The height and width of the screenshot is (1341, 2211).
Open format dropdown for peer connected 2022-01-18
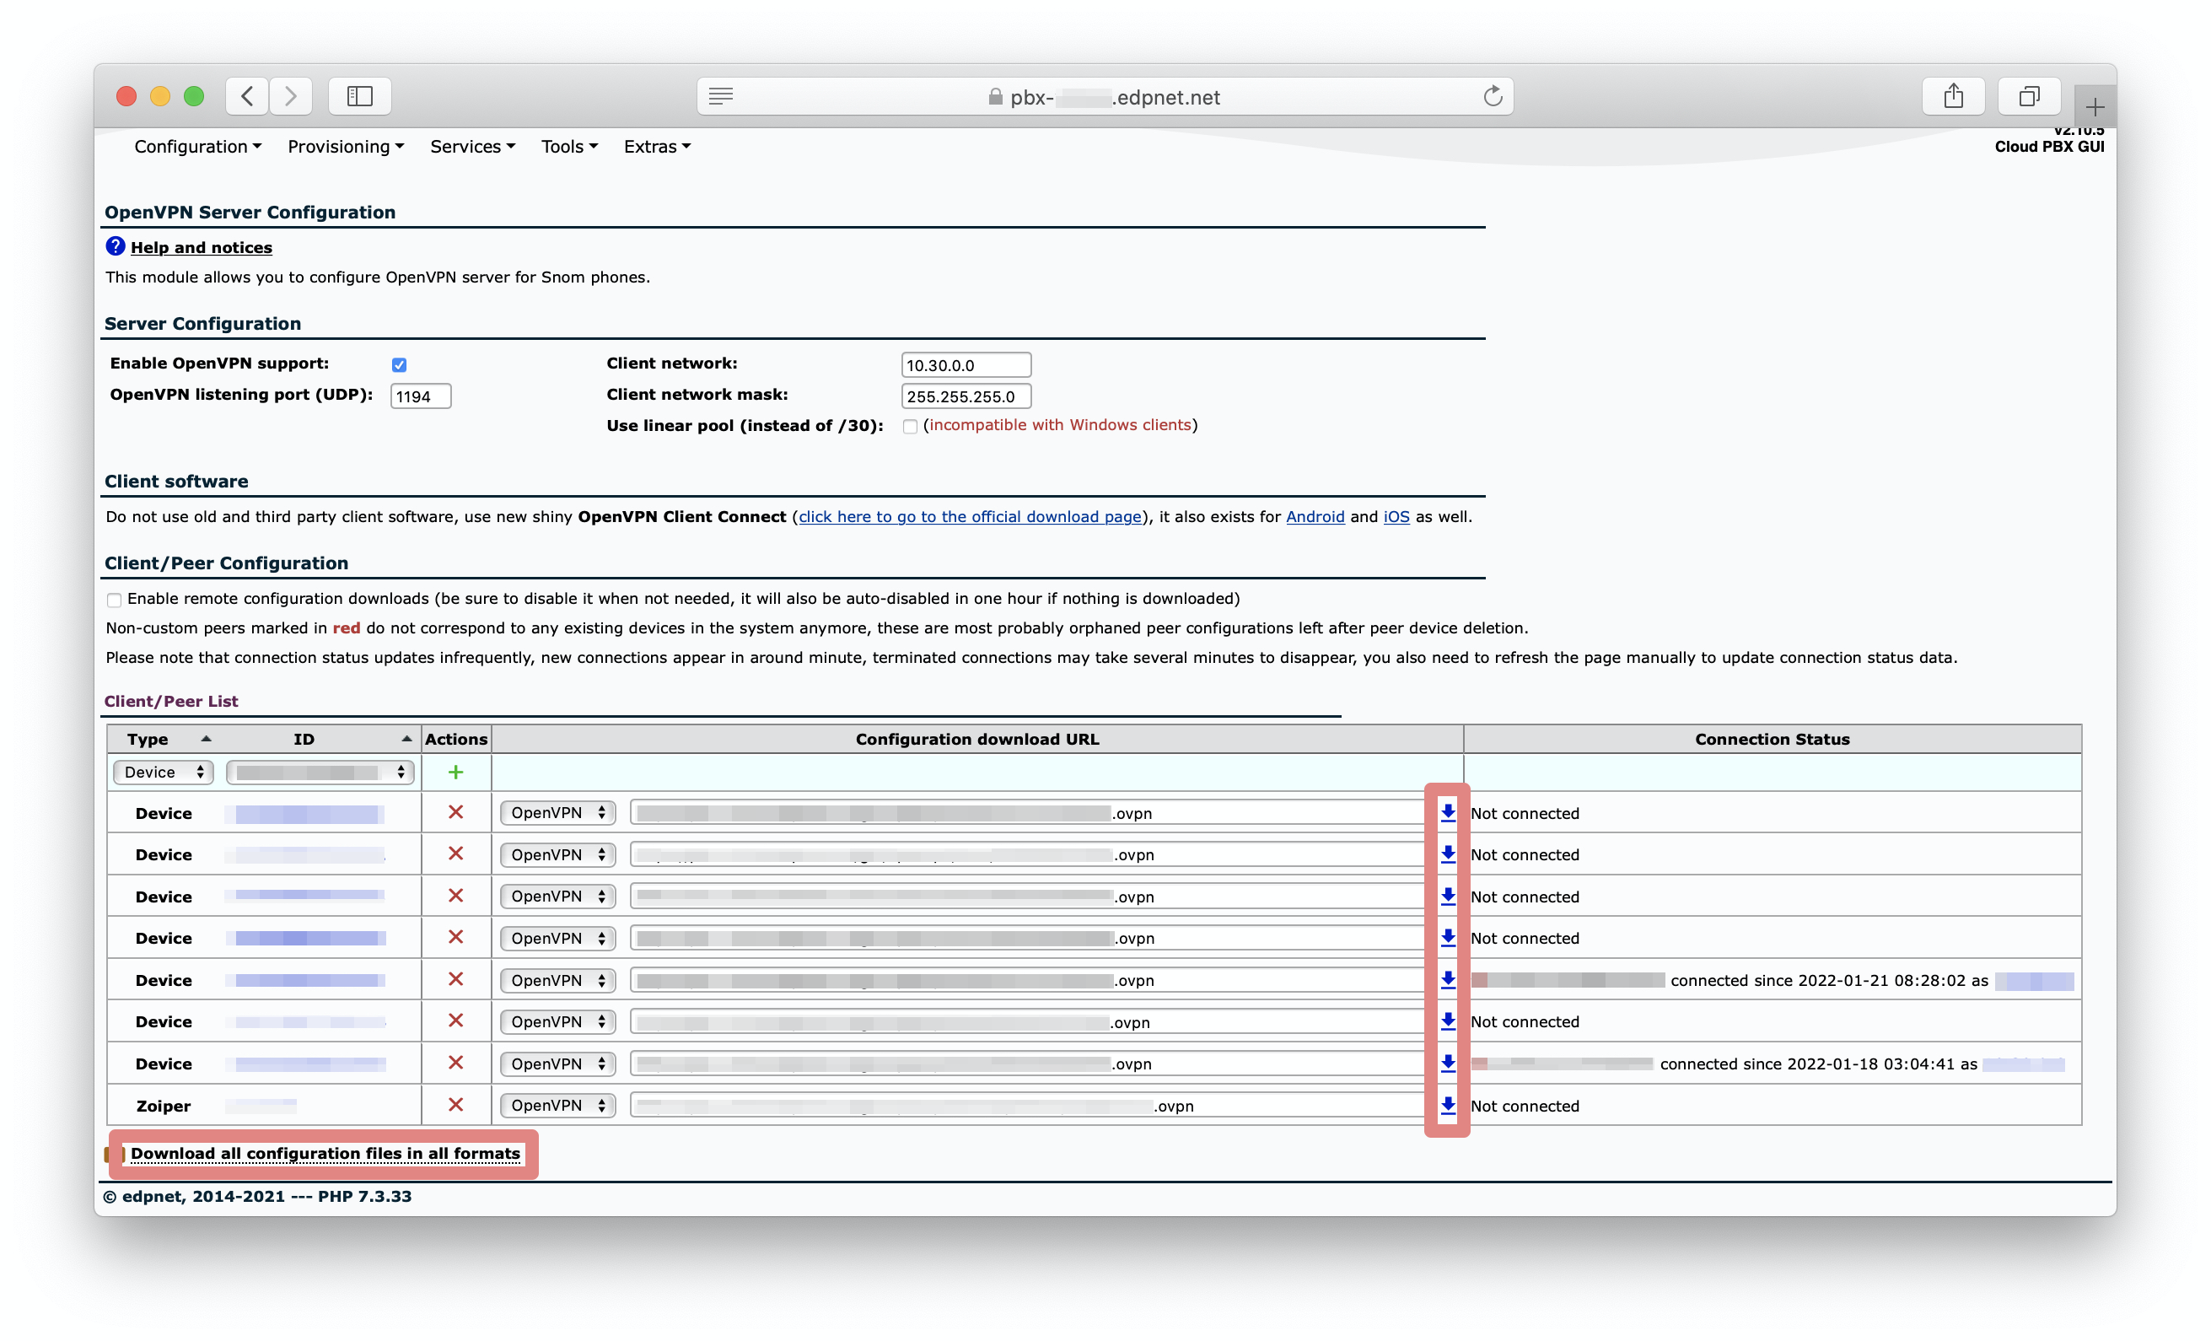[x=558, y=1063]
